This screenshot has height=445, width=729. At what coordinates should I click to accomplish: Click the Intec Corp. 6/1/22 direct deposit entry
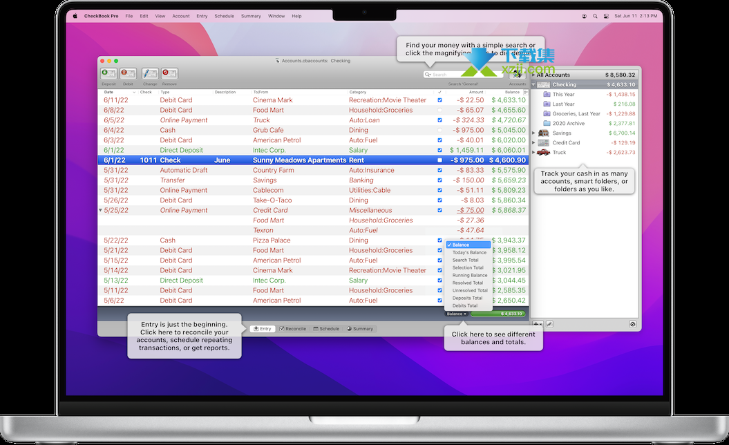(313, 150)
